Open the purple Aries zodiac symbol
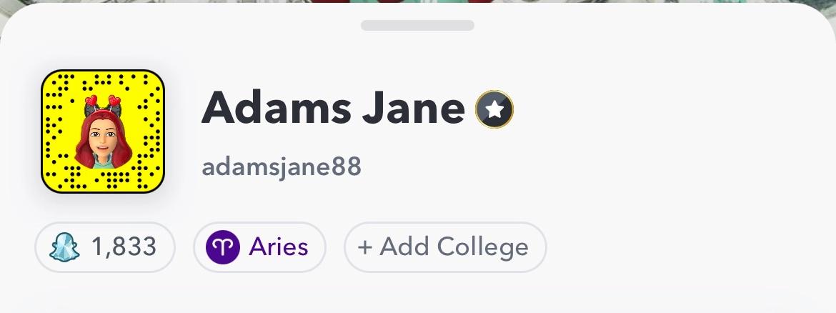Screen dimensions: 836x313 click(x=223, y=247)
